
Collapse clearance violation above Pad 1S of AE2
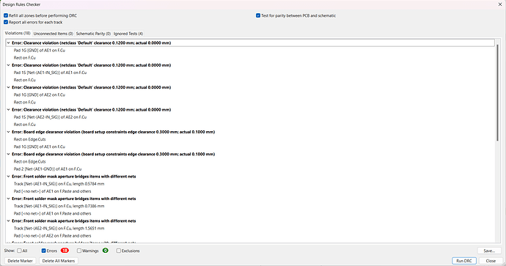pos(8,110)
